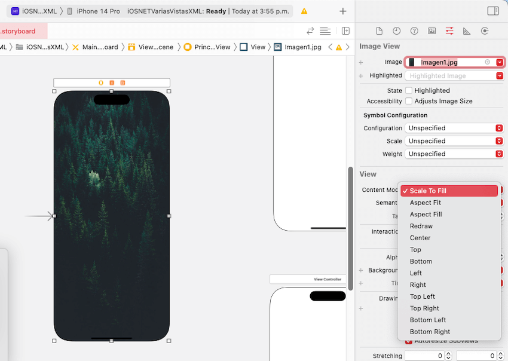Open the Symbol Configuration dropdown

pyautogui.click(x=500, y=128)
